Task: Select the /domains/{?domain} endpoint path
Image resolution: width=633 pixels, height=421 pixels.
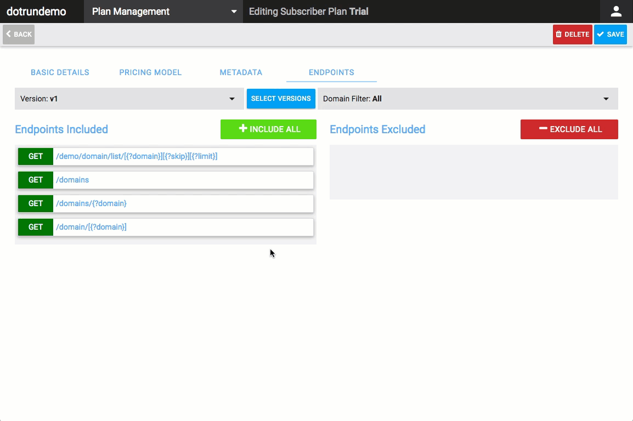Action: coord(91,203)
